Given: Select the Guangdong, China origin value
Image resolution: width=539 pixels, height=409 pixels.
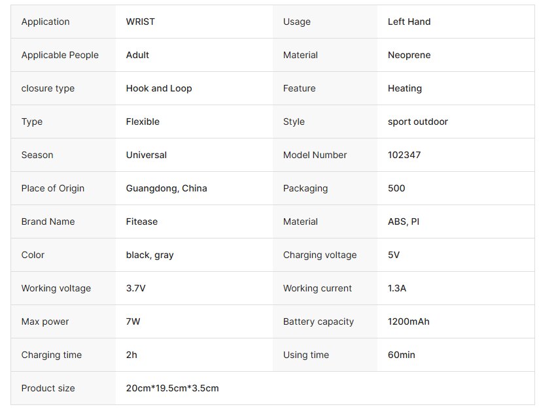Looking at the screenshot, I should pyautogui.click(x=166, y=188).
